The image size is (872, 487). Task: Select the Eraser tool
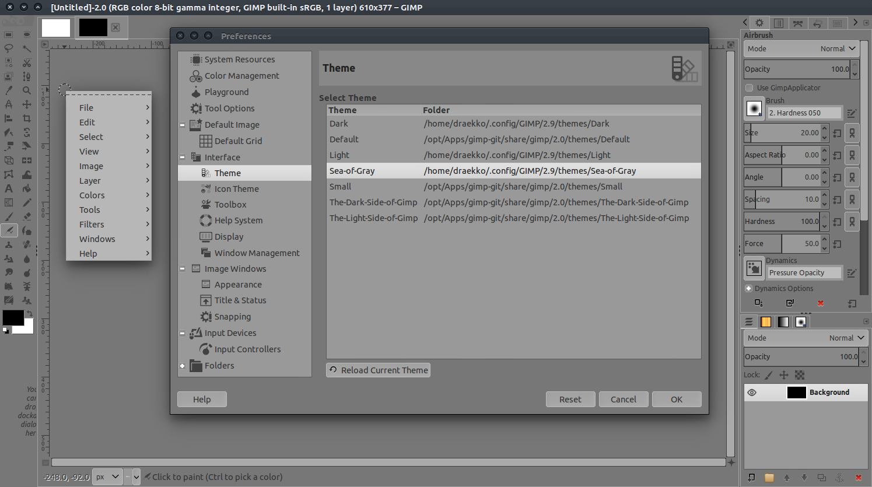(27, 216)
